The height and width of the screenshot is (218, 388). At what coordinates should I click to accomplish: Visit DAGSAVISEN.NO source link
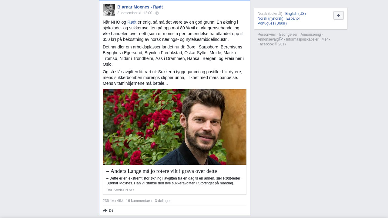120,190
